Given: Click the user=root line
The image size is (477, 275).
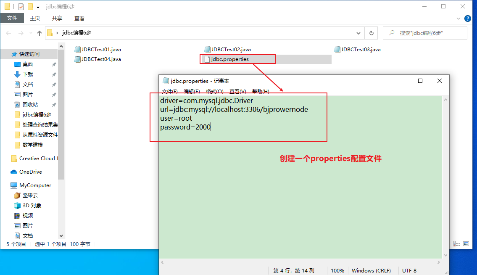Looking at the screenshot, I should [x=176, y=118].
